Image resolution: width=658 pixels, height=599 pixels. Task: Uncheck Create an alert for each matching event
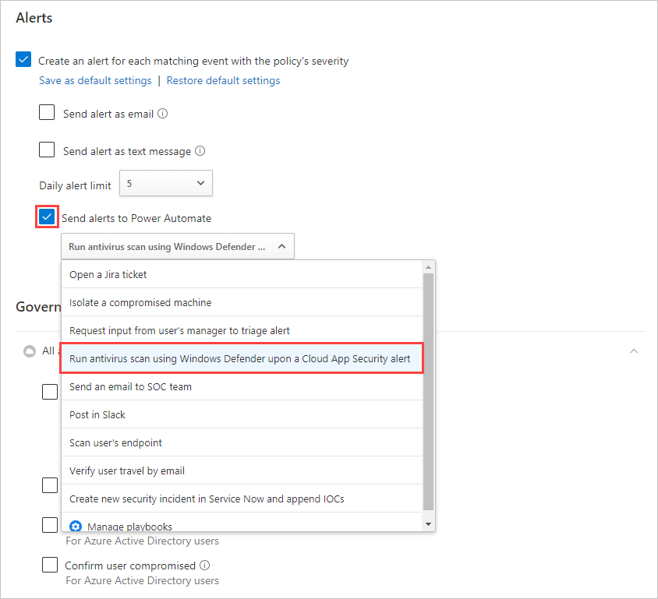[23, 58]
